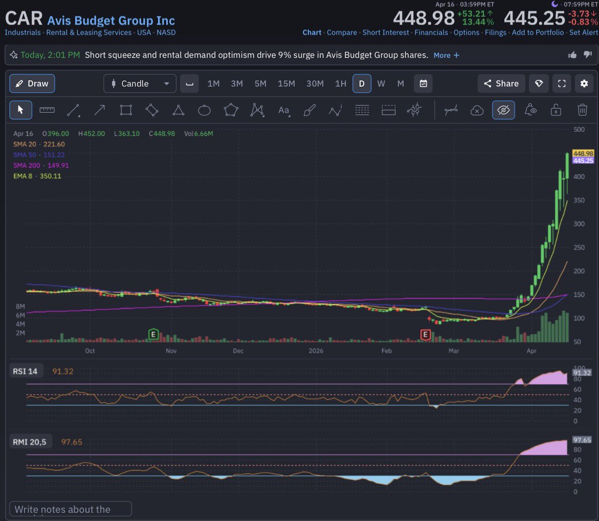Screen dimensions: 599x521
Task: Select the brush drawing tool
Action: click(x=309, y=110)
